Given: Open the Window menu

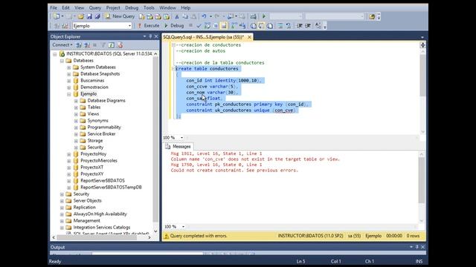Looking at the screenshot, I should tap(167, 7).
